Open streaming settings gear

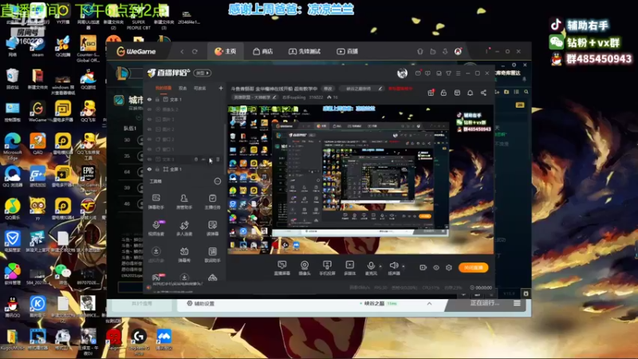(449, 267)
